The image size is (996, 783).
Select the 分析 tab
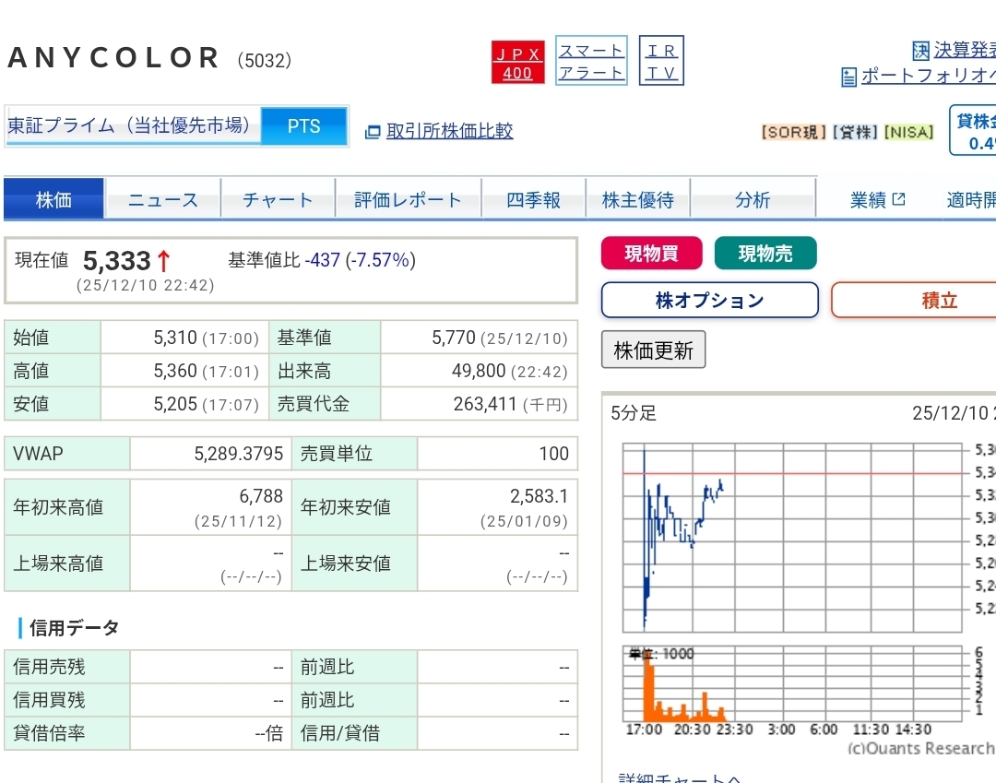pos(752,200)
